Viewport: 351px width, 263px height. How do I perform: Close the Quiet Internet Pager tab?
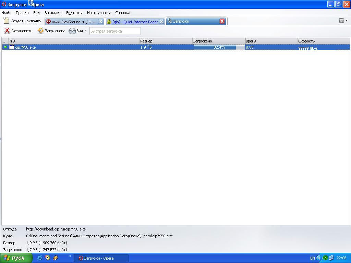(161, 22)
